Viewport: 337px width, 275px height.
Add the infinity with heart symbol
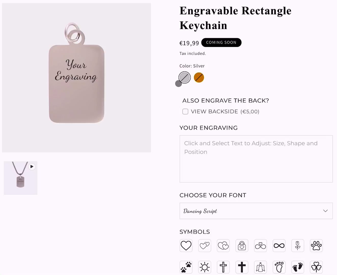tap(260, 246)
